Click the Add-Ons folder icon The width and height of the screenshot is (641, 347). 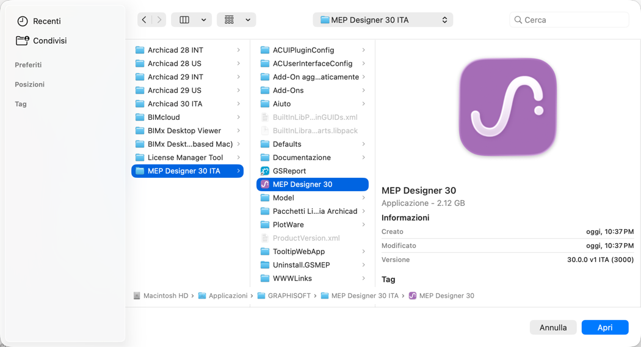[x=265, y=90]
